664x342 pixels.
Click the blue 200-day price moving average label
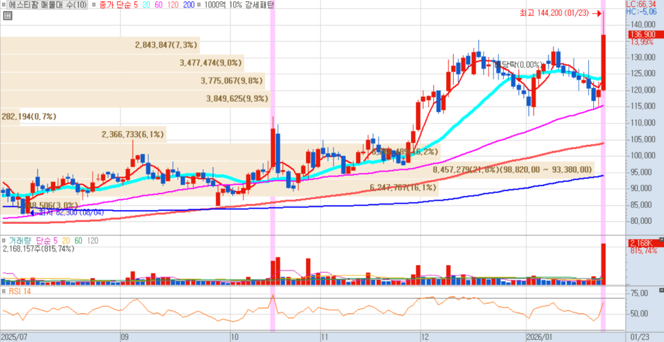pyautogui.click(x=189, y=5)
